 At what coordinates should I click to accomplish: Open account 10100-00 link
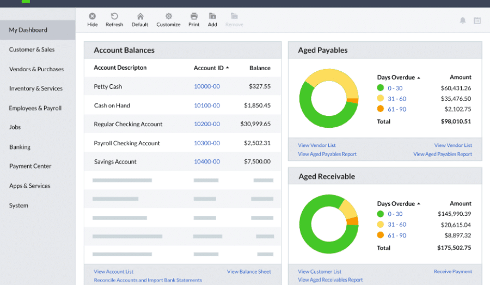click(207, 106)
